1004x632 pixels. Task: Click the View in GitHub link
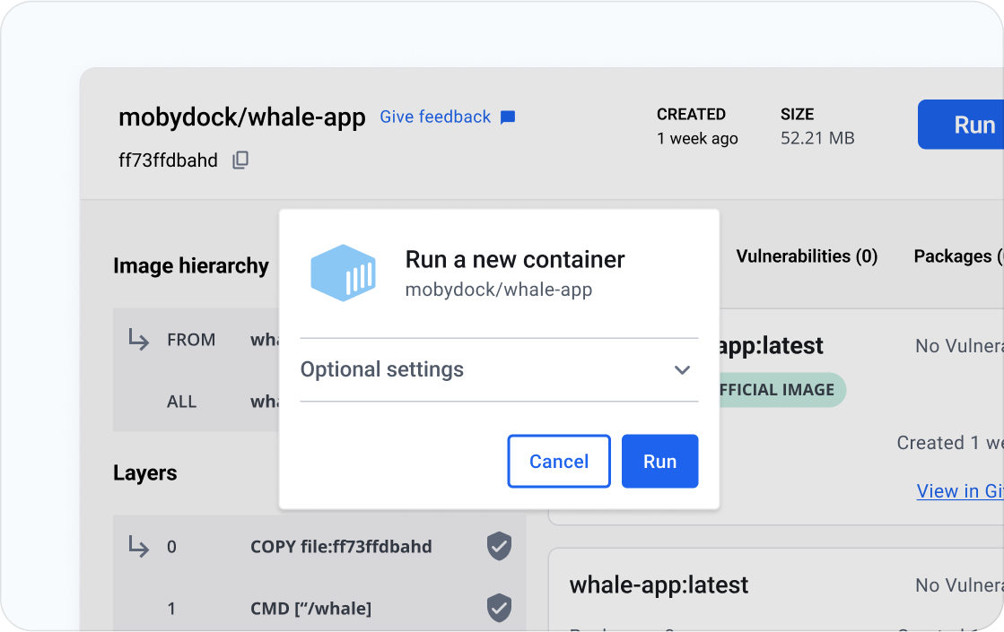[x=959, y=490]
